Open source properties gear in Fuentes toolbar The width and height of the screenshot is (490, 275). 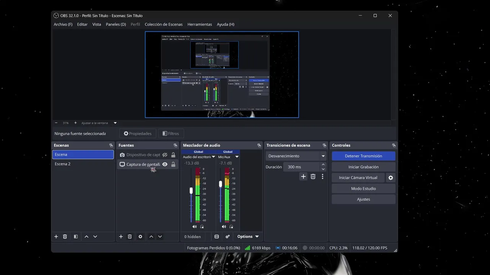coord(140,236)
